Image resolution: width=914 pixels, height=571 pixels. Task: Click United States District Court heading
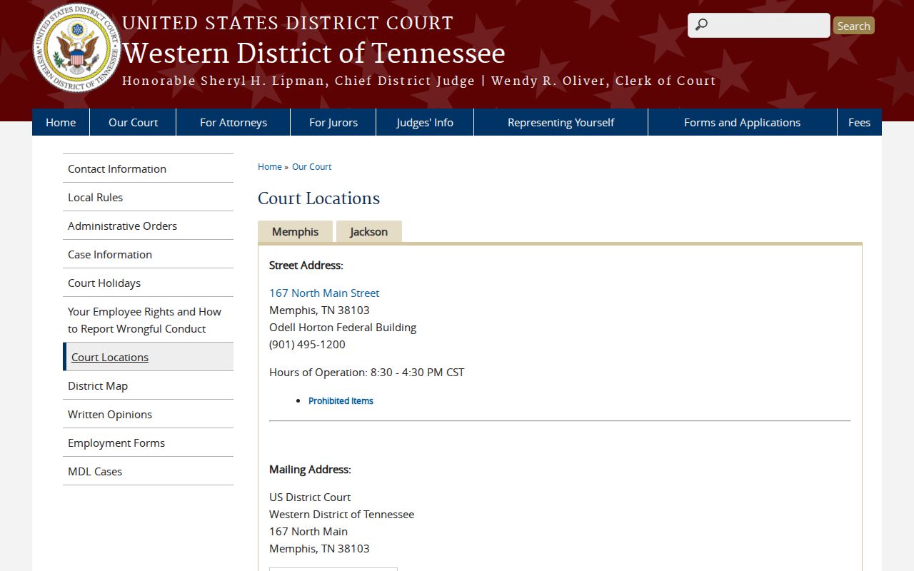(x=288, y=23)
